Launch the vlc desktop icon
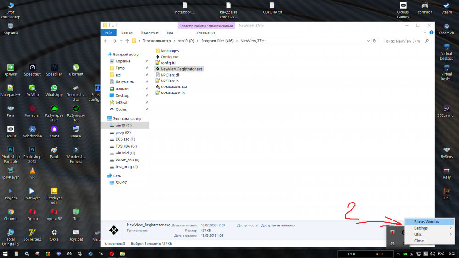459x258 pixels. [33, 173]
